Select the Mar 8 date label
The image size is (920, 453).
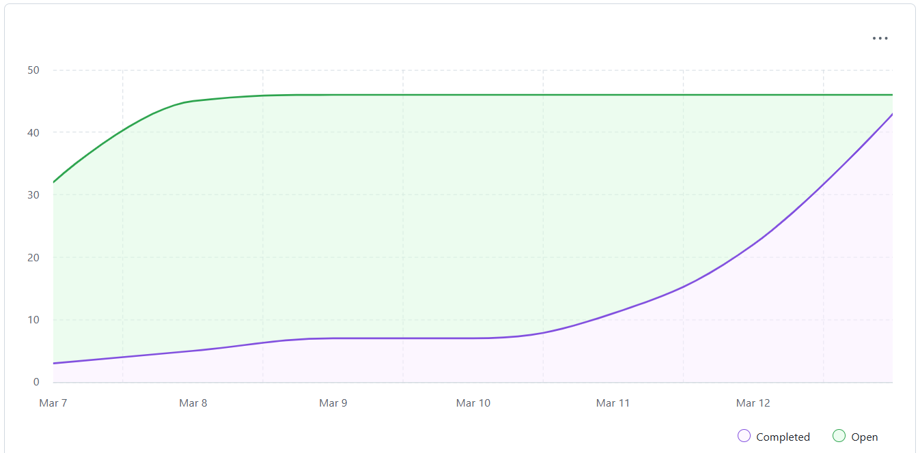[x=193, y=403]
